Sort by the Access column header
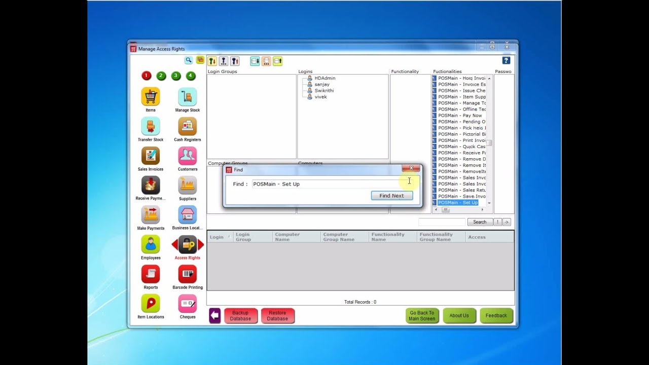Screen dimensions: 649x365 click(489, 237)
